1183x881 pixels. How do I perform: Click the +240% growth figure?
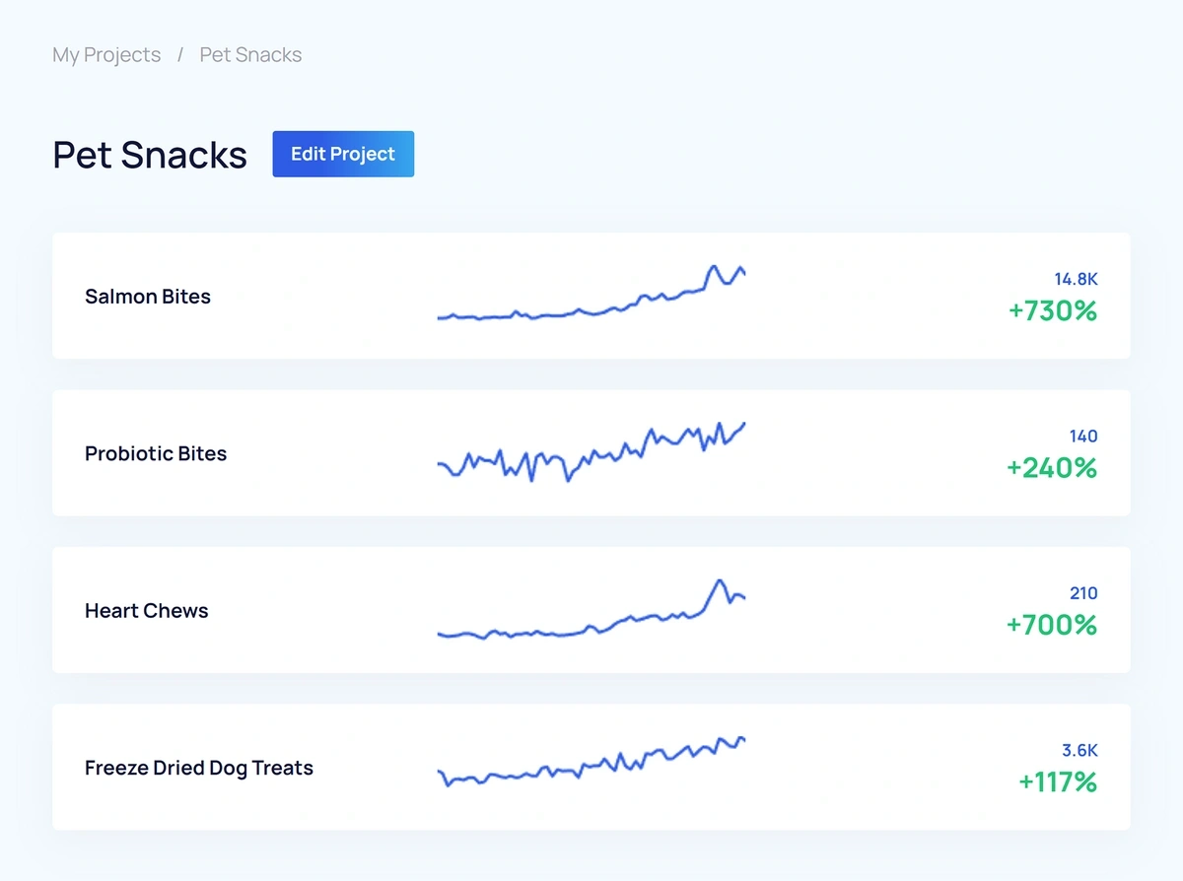pyautogui.click(x=1052, y=468)
